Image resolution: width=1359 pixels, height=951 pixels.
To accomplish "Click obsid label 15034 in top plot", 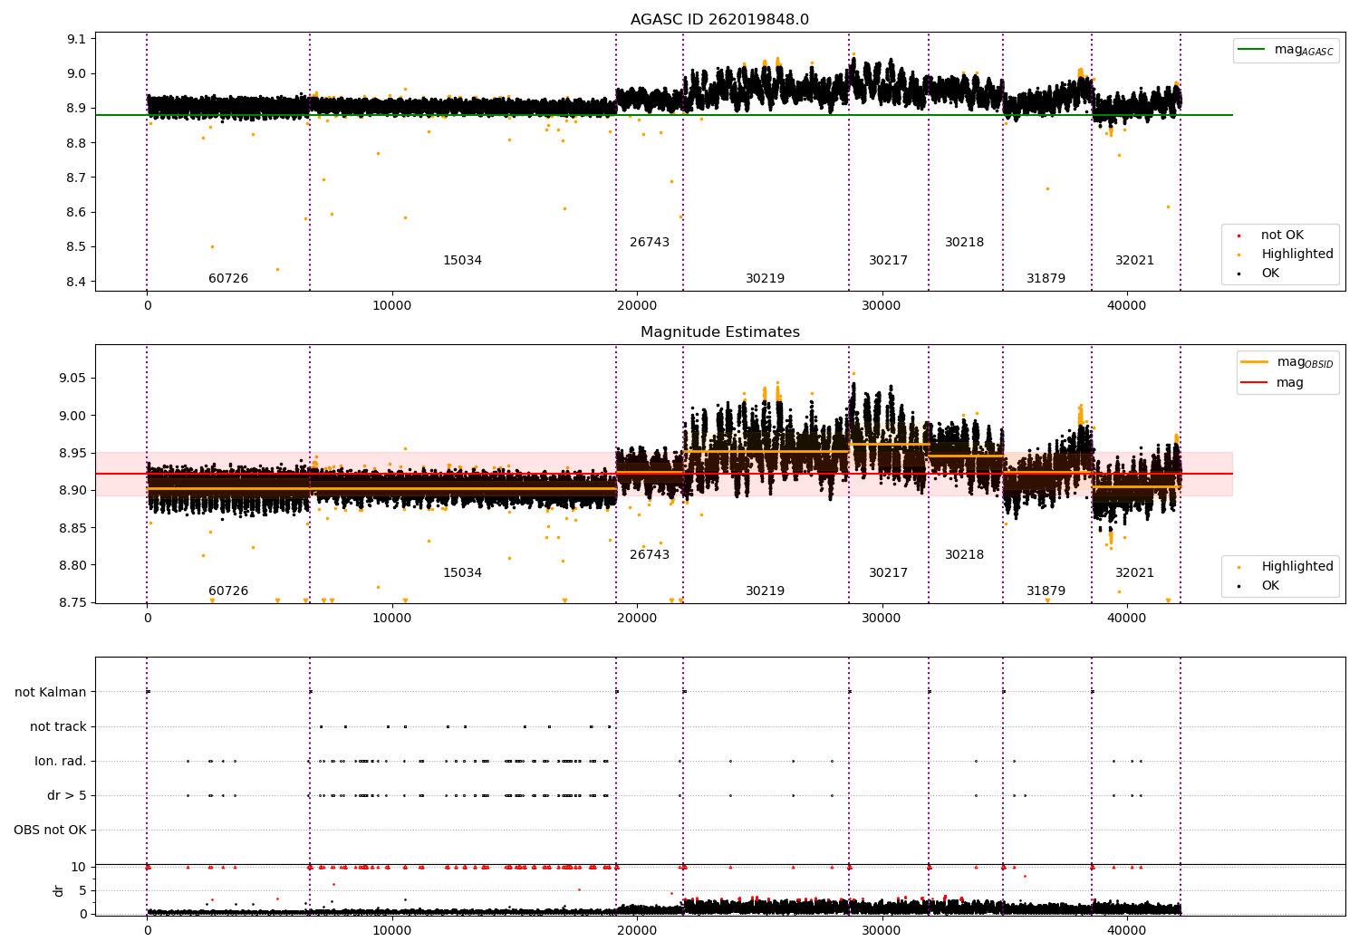I will click(x=462, y=261).
